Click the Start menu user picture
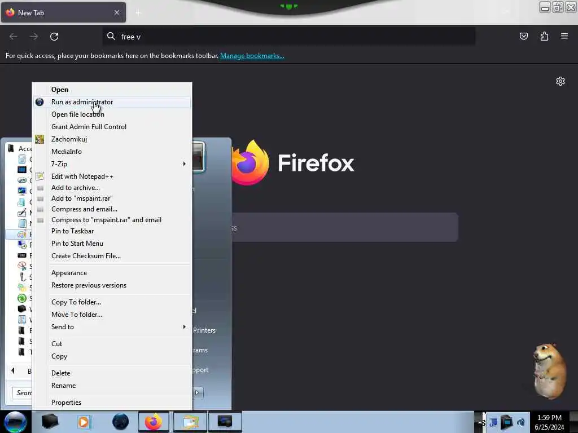 198,157
